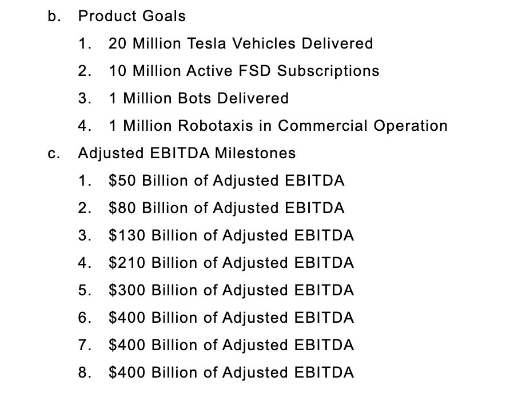Viewport: 518px width, 409px height.
Task: Click the "10 Million Active FSD Subscriptions" line
Action: [244, 71]
